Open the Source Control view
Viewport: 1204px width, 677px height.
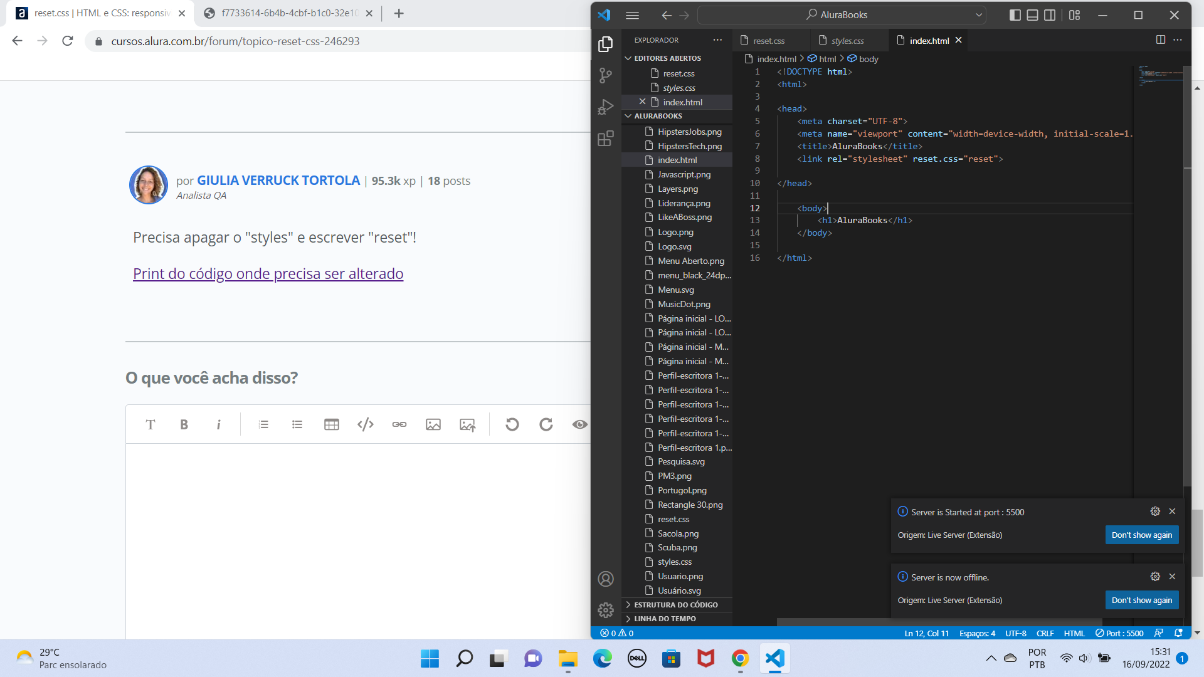pyautogui.click(x=605, y=76)
